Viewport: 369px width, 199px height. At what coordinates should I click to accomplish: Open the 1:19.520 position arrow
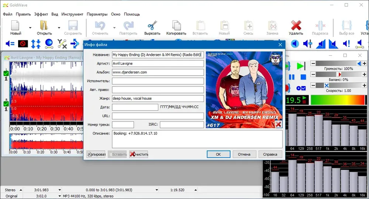pyautogui.click(x=196, y=190)
